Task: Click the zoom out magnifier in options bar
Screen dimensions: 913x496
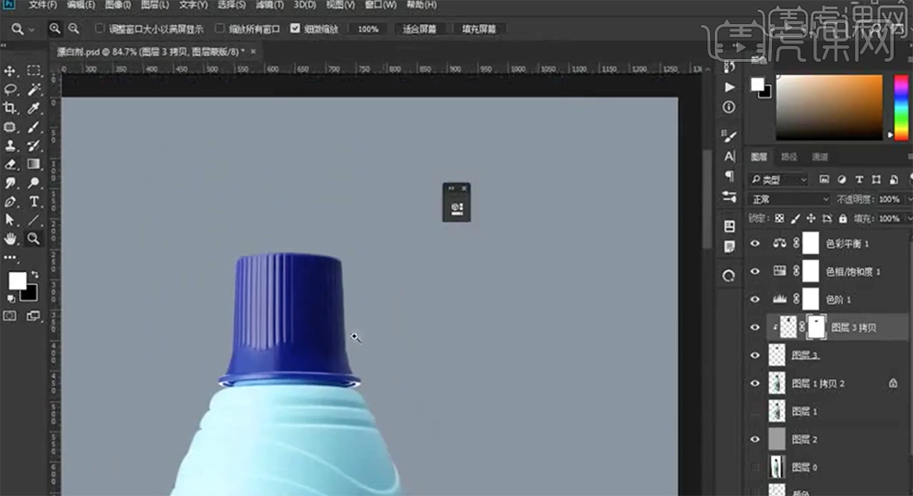Action: coord(74,29)
